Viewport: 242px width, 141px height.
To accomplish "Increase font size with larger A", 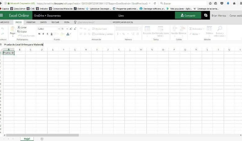I will pos(71,29).
